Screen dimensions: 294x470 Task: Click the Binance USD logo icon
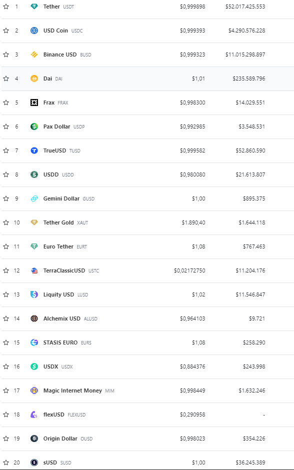pos(34,54)
